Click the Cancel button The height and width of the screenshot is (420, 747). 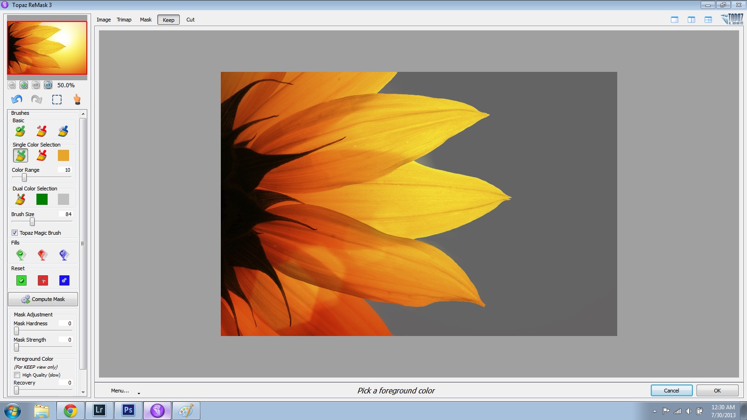[671, 391]
